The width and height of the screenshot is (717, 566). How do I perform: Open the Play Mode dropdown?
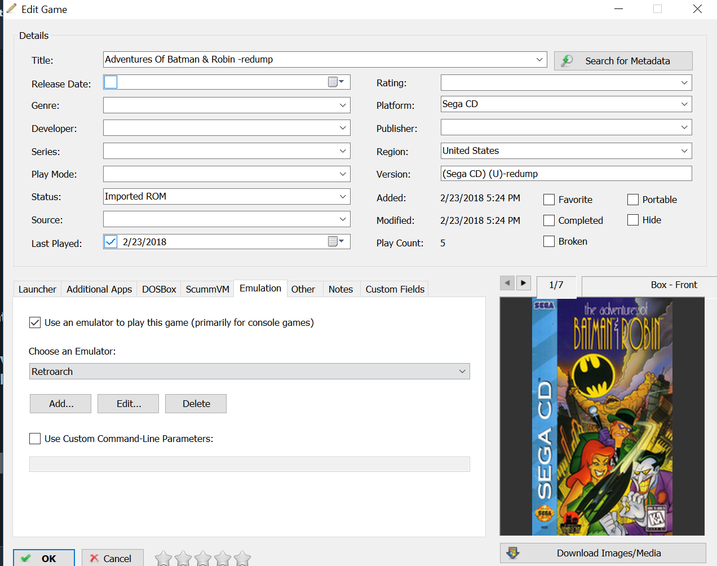(343, 174)
